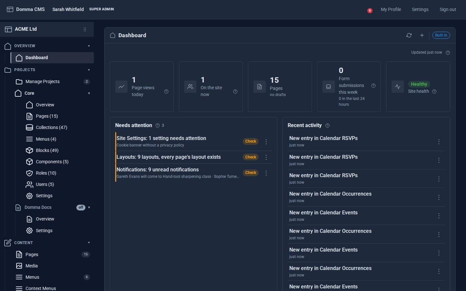Click the drag handle beside ACME Ltd
The image size is (466, 291).
pos(85,29)
